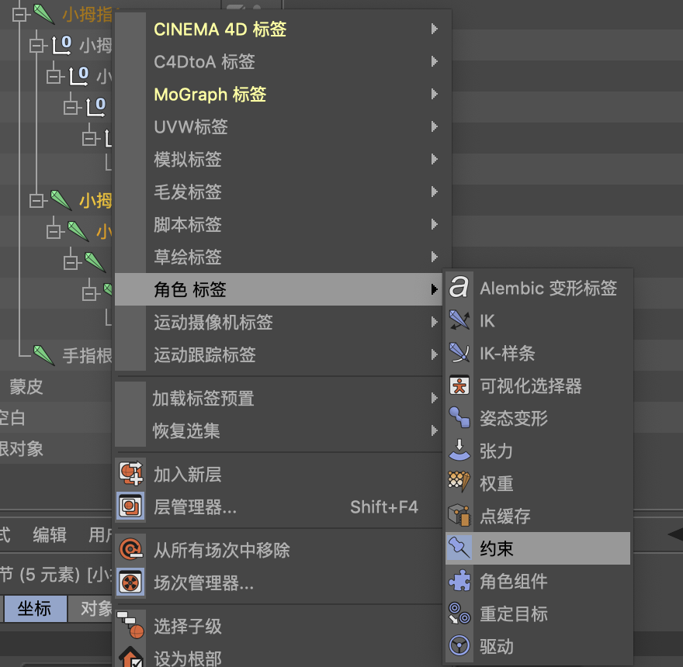Collapse the second 小拇 joint node

click(36, 201)
